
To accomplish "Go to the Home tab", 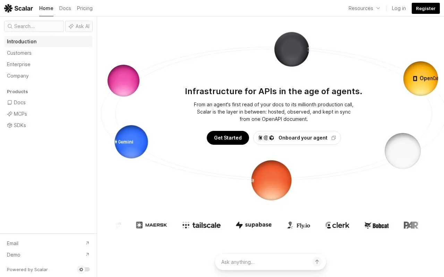I will point(46,8).
